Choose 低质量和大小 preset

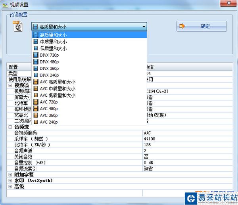[89, 48]
